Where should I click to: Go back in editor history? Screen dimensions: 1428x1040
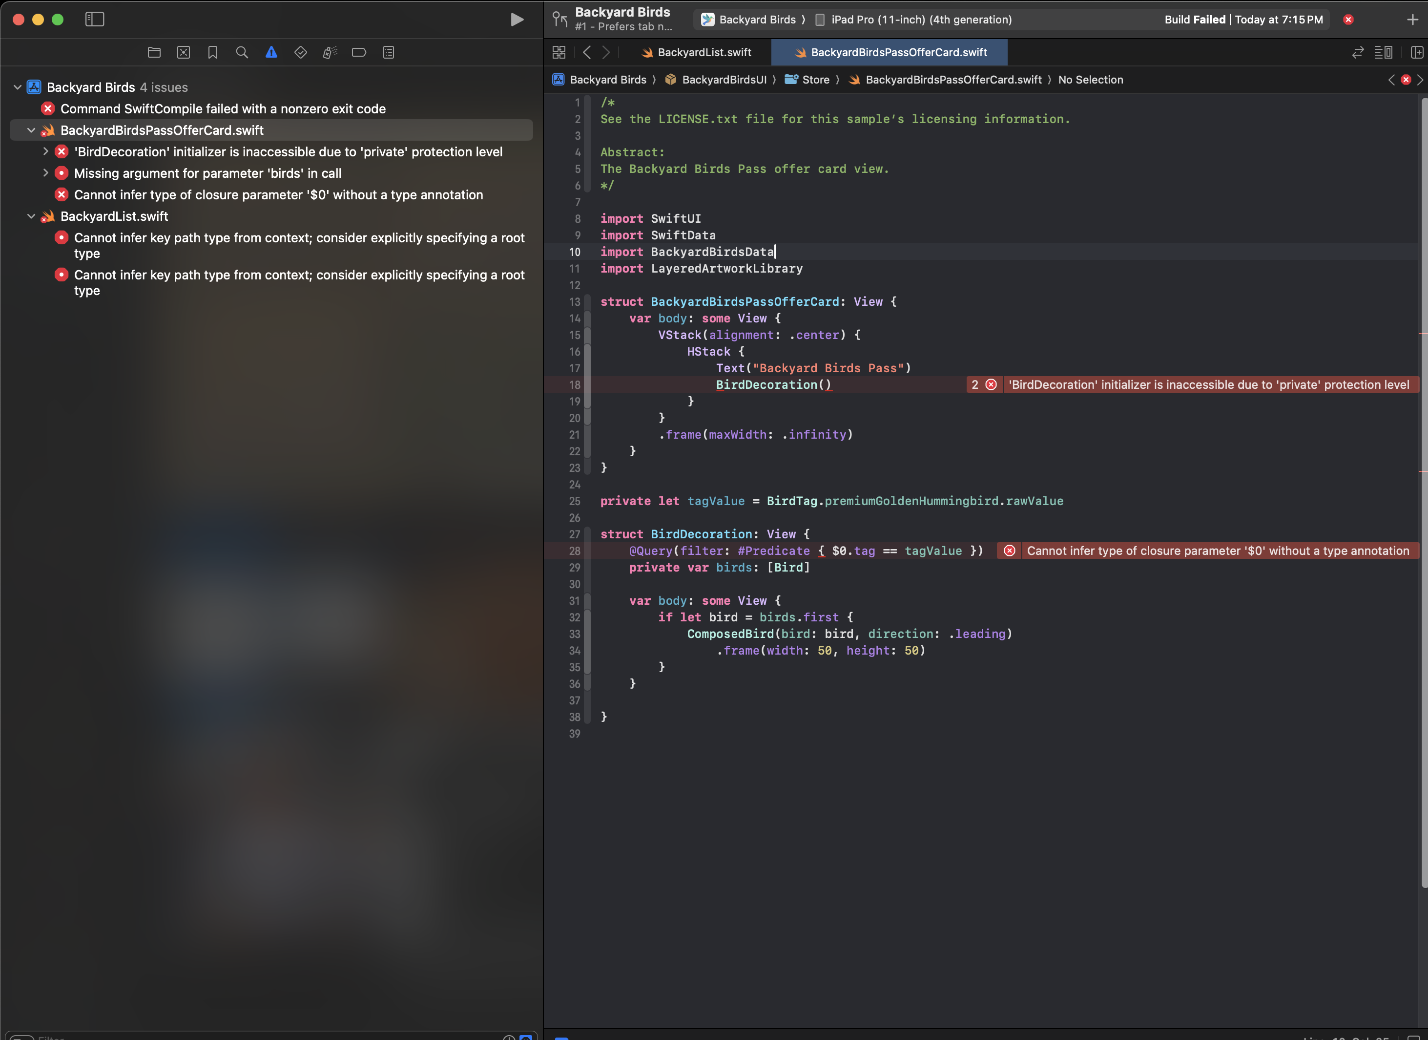pyautogui.click(x=586, y=52)
